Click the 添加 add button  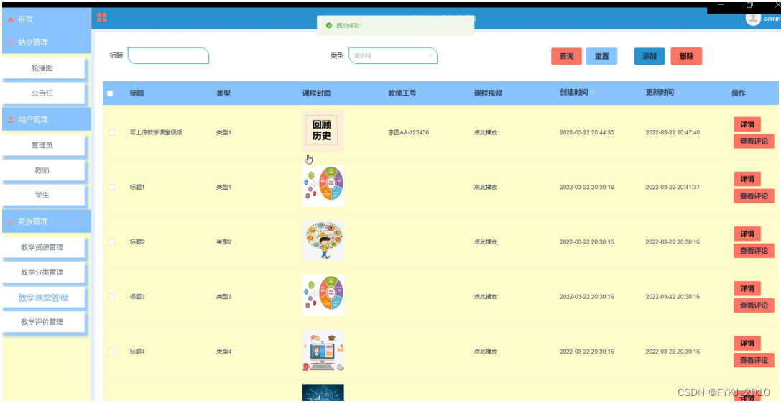point(650,56)
